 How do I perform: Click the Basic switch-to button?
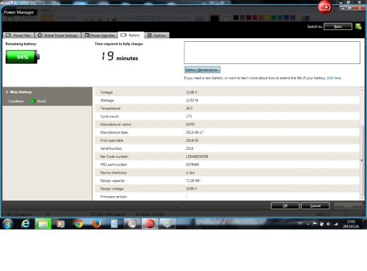tap(338, 26)
